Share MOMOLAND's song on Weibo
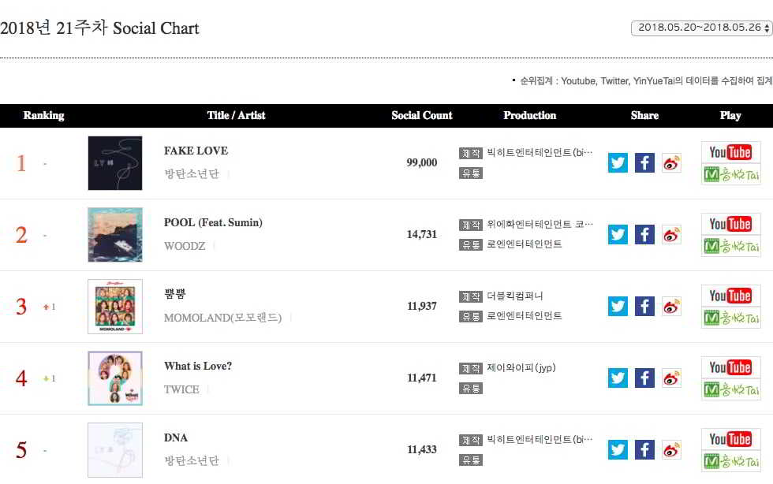 (671, 307)
